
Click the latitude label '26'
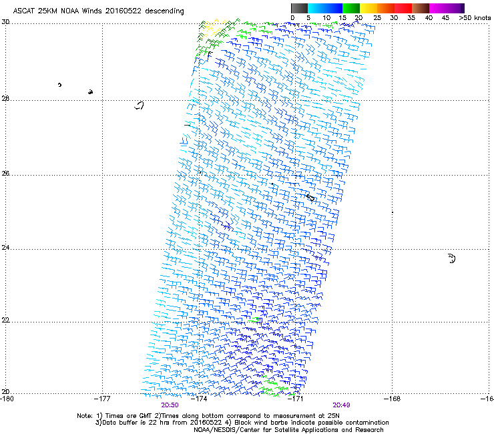pos(5,173)
